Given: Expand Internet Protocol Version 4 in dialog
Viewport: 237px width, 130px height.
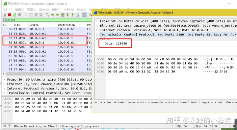Looking at the screenshot, I should pos(97,30).
